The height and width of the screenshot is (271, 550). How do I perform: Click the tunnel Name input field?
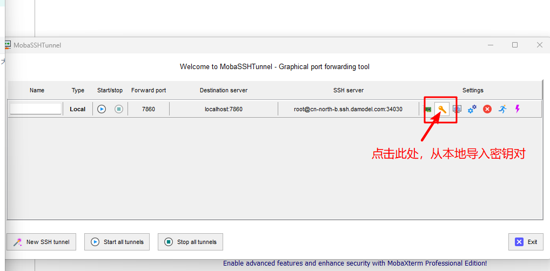pyautogui.click(x=36, y=109)
